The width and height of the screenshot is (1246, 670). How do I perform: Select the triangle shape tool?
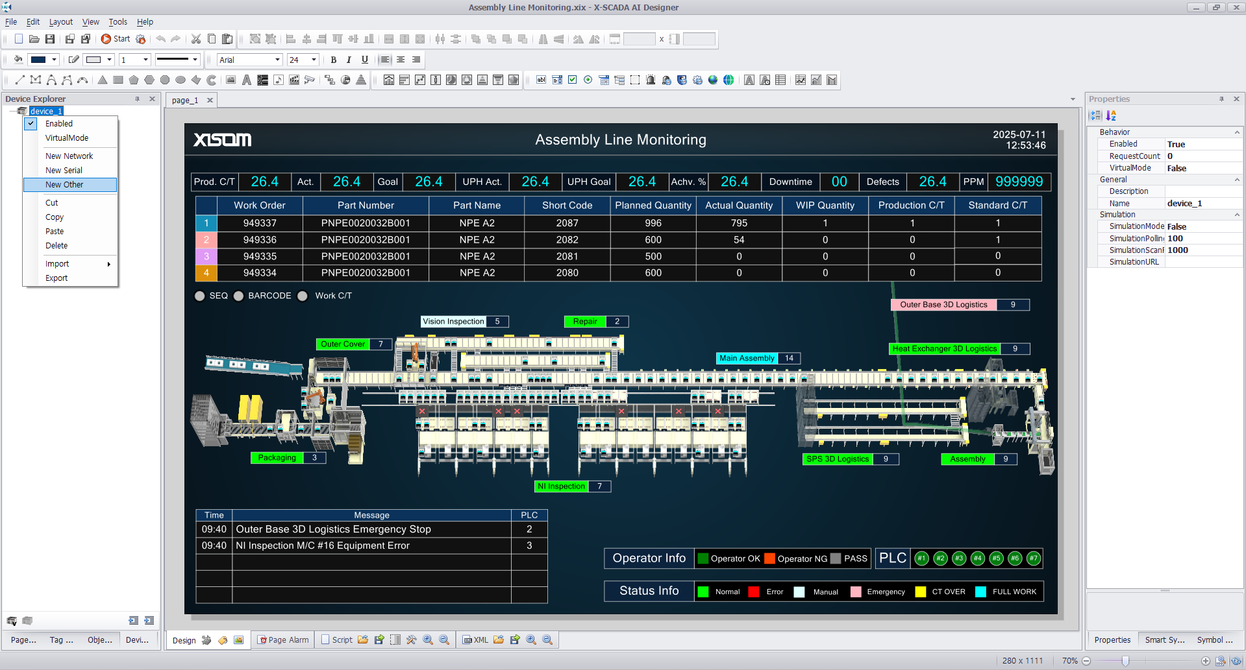click(103, 80)
